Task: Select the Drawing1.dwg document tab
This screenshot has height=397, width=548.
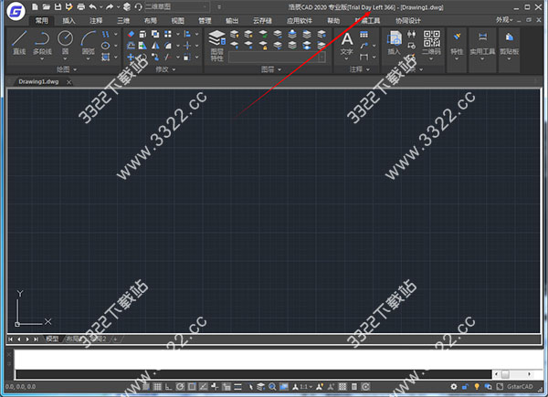Action: (x=38, y=82)
